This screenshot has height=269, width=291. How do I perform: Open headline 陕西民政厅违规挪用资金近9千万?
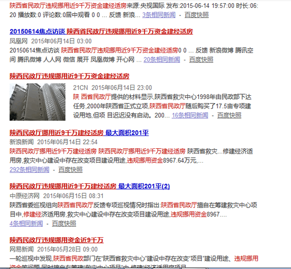coord(57,240)
